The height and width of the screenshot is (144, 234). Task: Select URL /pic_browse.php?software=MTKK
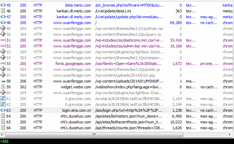pos(129,5)
